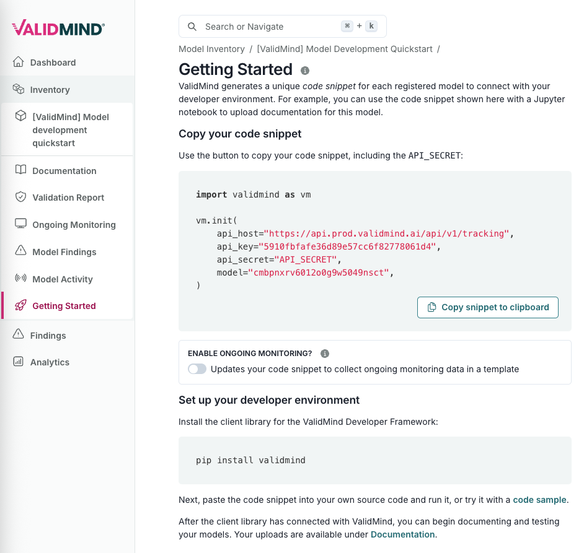
Task: Click the Validation Report shield icon
Action: pyautogui.click(x=21, y=197)
